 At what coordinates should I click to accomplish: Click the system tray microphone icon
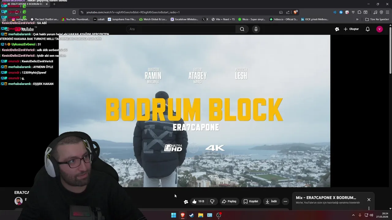[x=360, y=215]
